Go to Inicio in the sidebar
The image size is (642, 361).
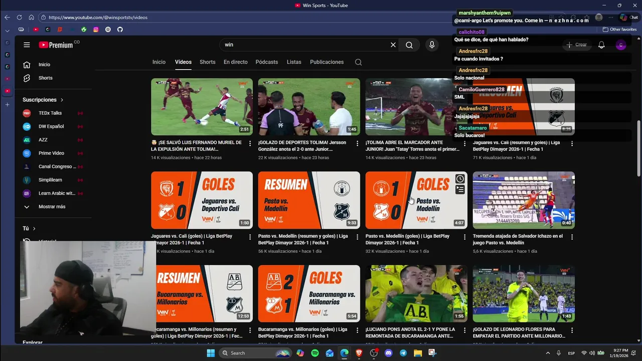point(44,65)
